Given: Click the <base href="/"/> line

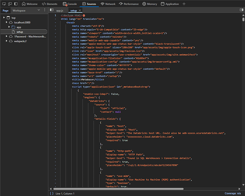Looking at the screenshot, I should pos(83,83).
